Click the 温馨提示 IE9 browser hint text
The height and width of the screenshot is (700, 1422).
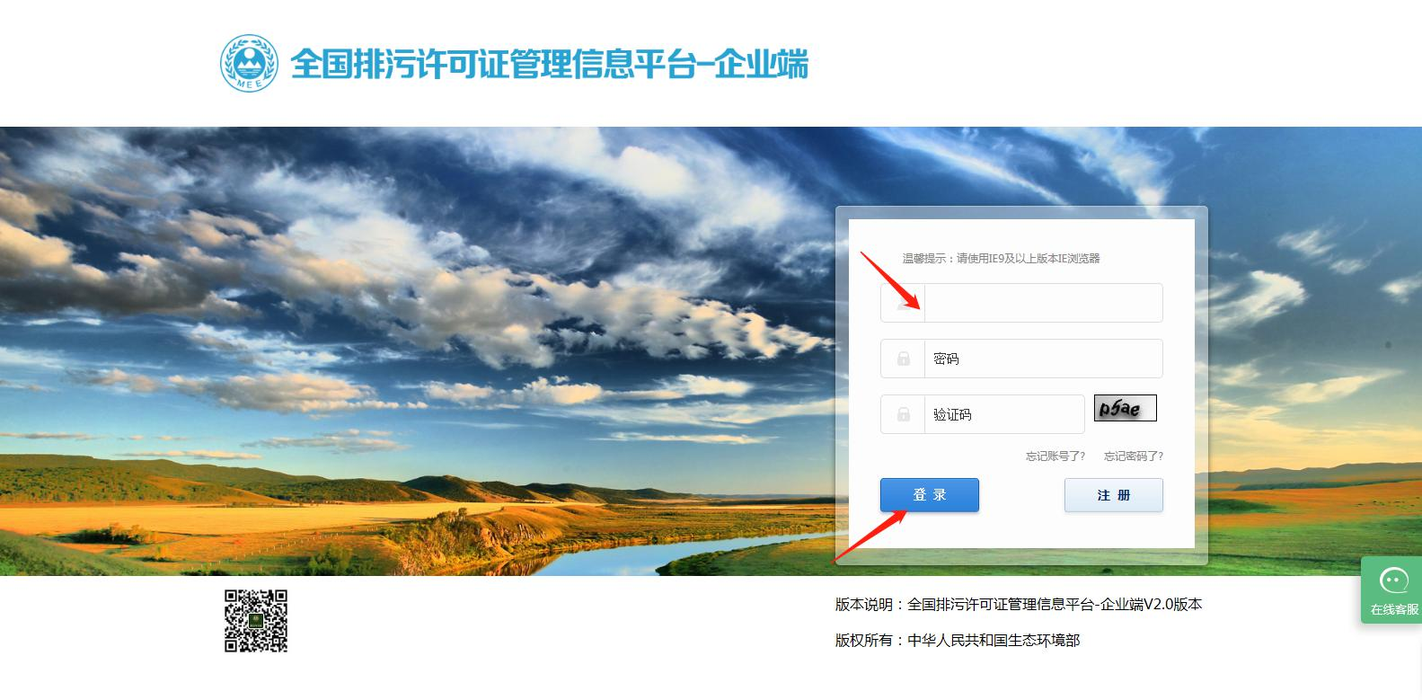1001,258
